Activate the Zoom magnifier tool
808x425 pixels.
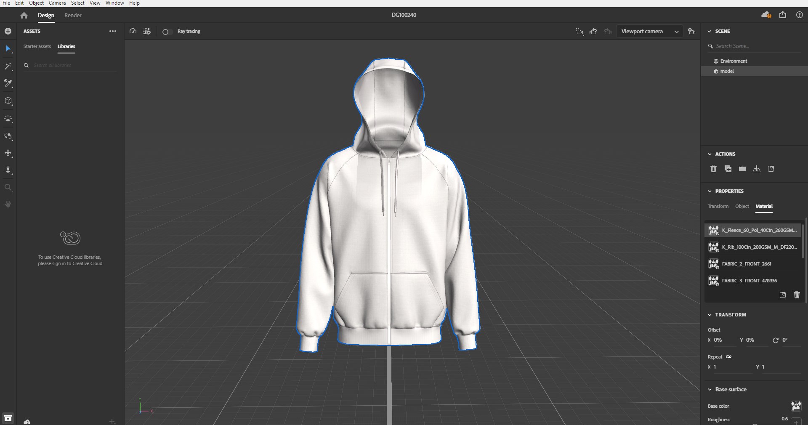coord(8,188)
